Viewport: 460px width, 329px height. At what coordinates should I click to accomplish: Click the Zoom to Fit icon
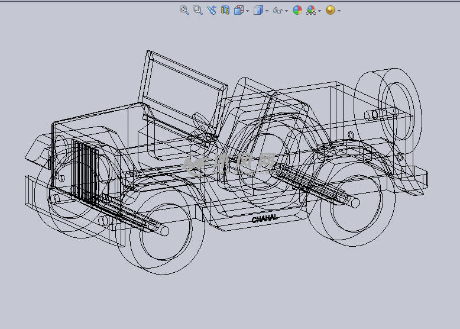(x=184, y=10)
